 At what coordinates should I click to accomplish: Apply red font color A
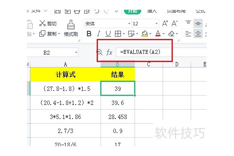(158, 34)
